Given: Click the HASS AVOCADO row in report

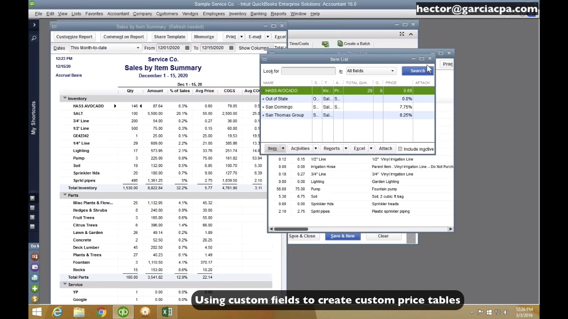Looking at the screenshot, I should [x=166, y=106].
